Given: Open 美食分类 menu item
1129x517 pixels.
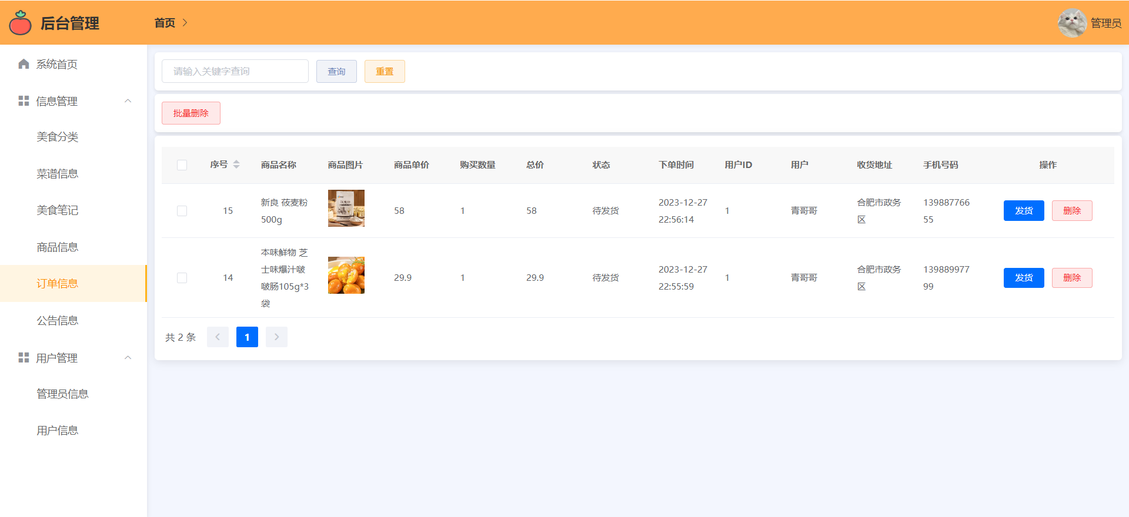Looking at the screenshot, I should (x=74, y=137).
